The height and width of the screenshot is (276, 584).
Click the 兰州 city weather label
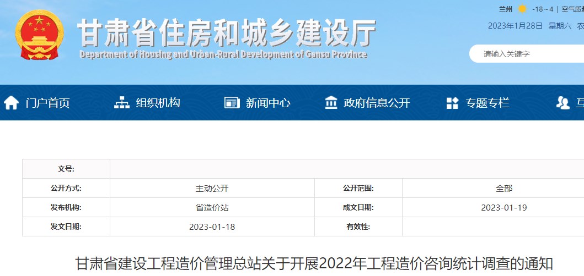click(x=505, y=9)
